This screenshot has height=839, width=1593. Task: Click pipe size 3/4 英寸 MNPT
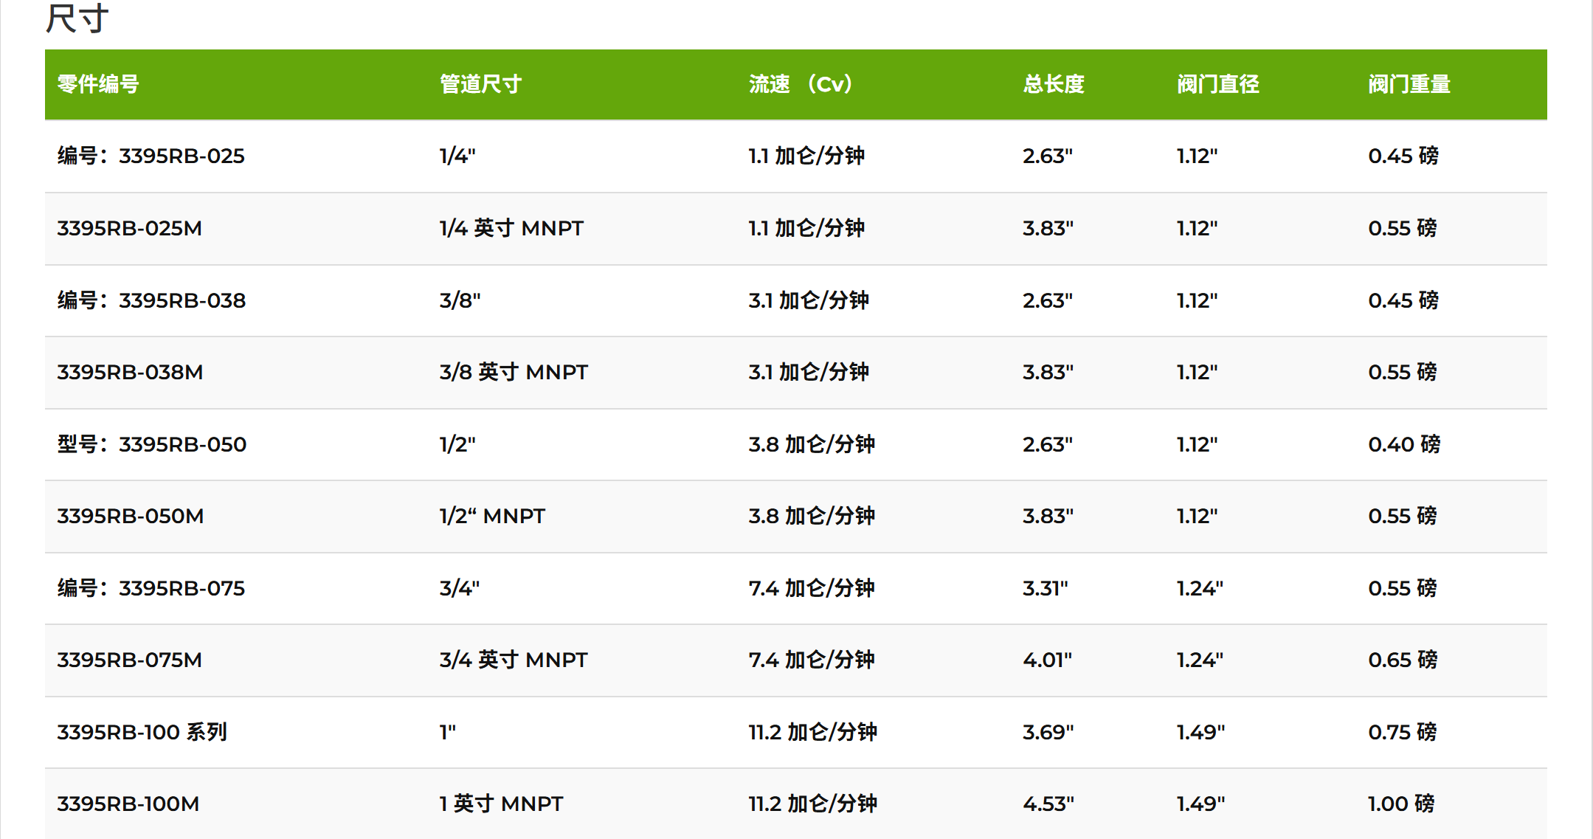(x=513, y=660)
